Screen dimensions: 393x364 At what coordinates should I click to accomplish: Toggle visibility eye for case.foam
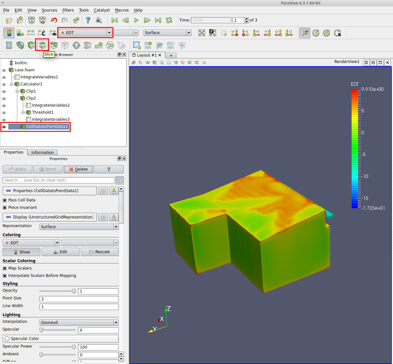pos(4,70)
